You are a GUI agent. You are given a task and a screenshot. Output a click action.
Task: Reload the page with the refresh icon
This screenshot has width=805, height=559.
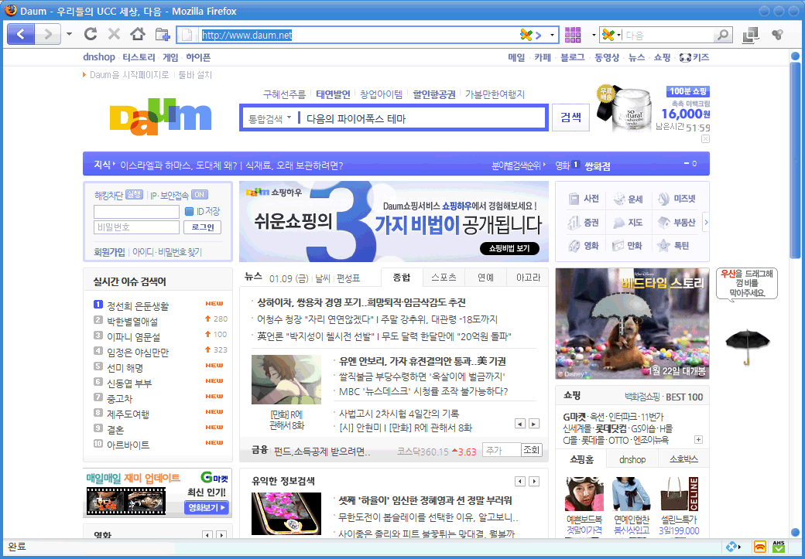91,34
